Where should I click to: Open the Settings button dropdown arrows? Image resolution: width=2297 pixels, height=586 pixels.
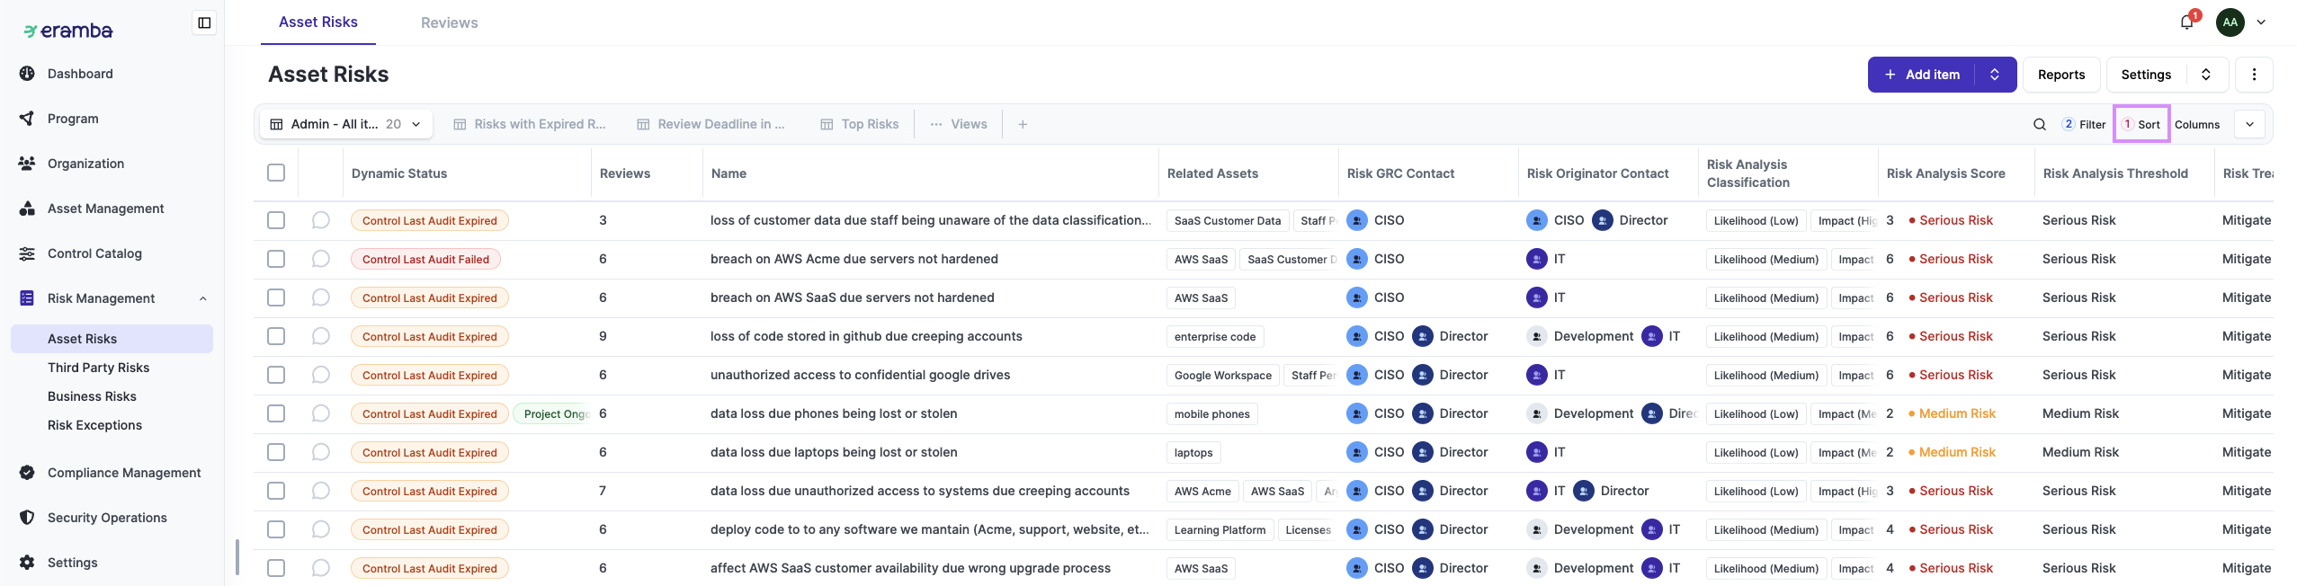2206,75
